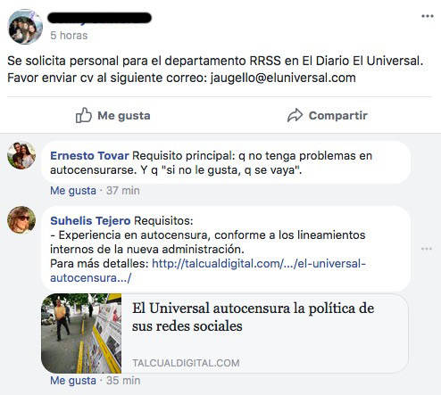Open Ernesto Tovar's avatar
This screenshot has height=395, width=441.
[21, 155]
